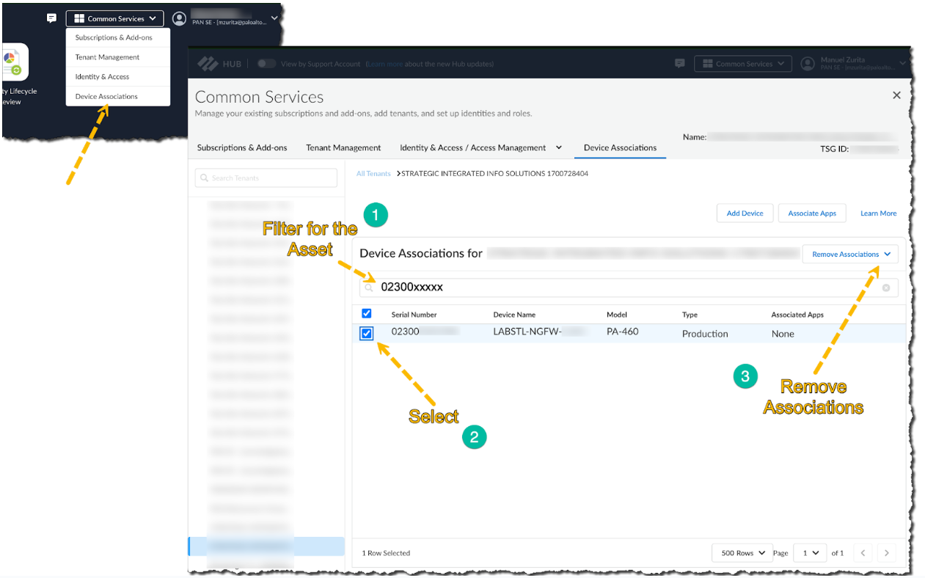Select Identity & Access menu entry
Viewport: 925px width, 578px height.
tap(102, 77)
